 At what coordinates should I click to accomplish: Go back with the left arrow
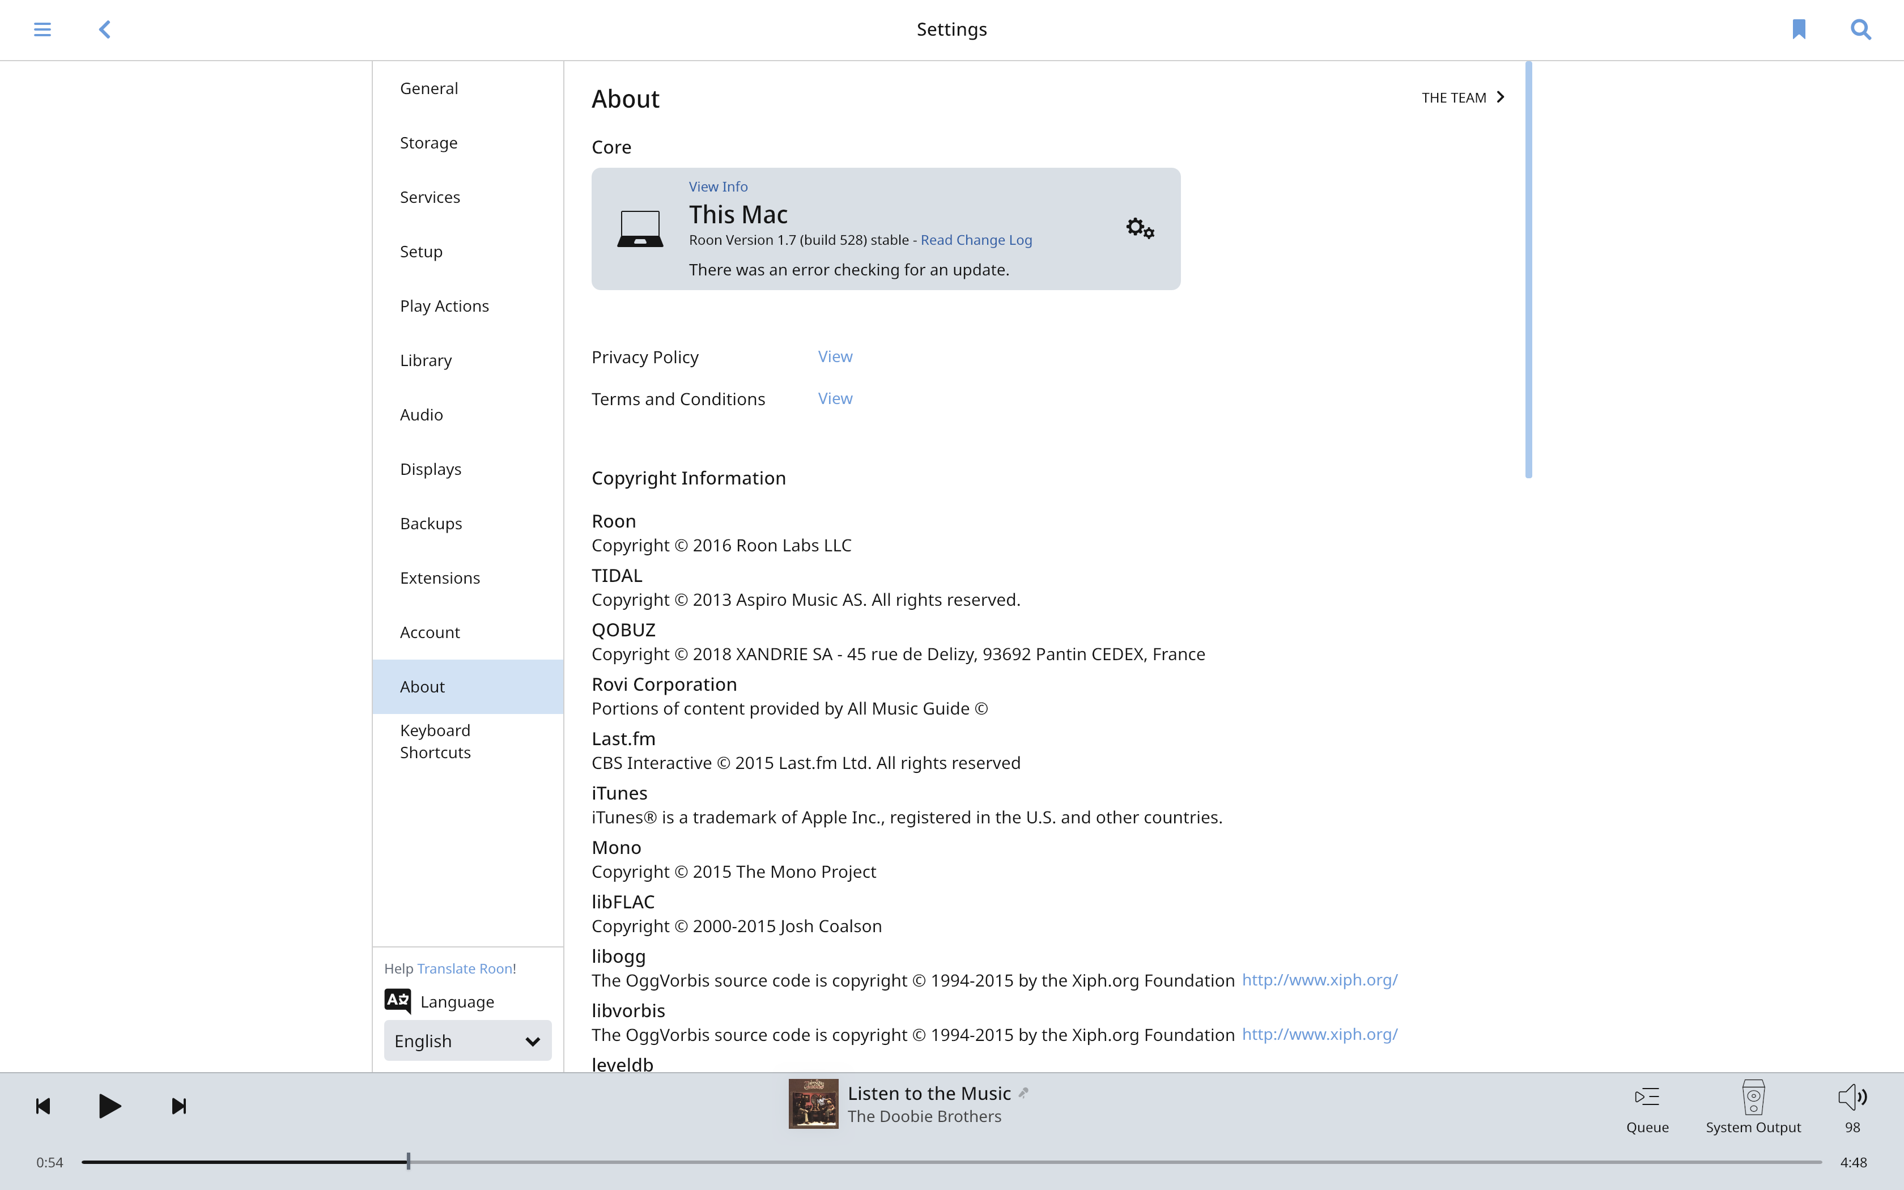105,29
